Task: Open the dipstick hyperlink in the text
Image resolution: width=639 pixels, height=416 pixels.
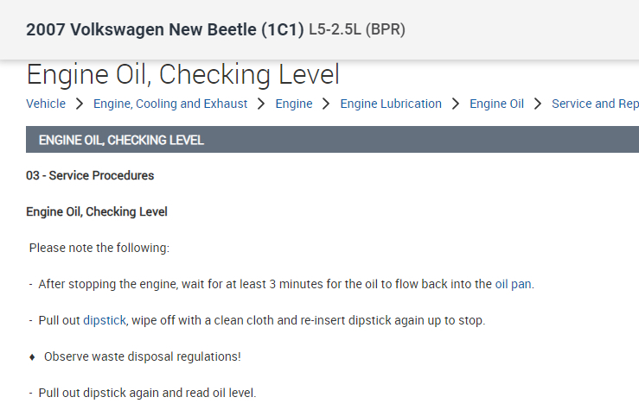Action: (x=105, y=320)
